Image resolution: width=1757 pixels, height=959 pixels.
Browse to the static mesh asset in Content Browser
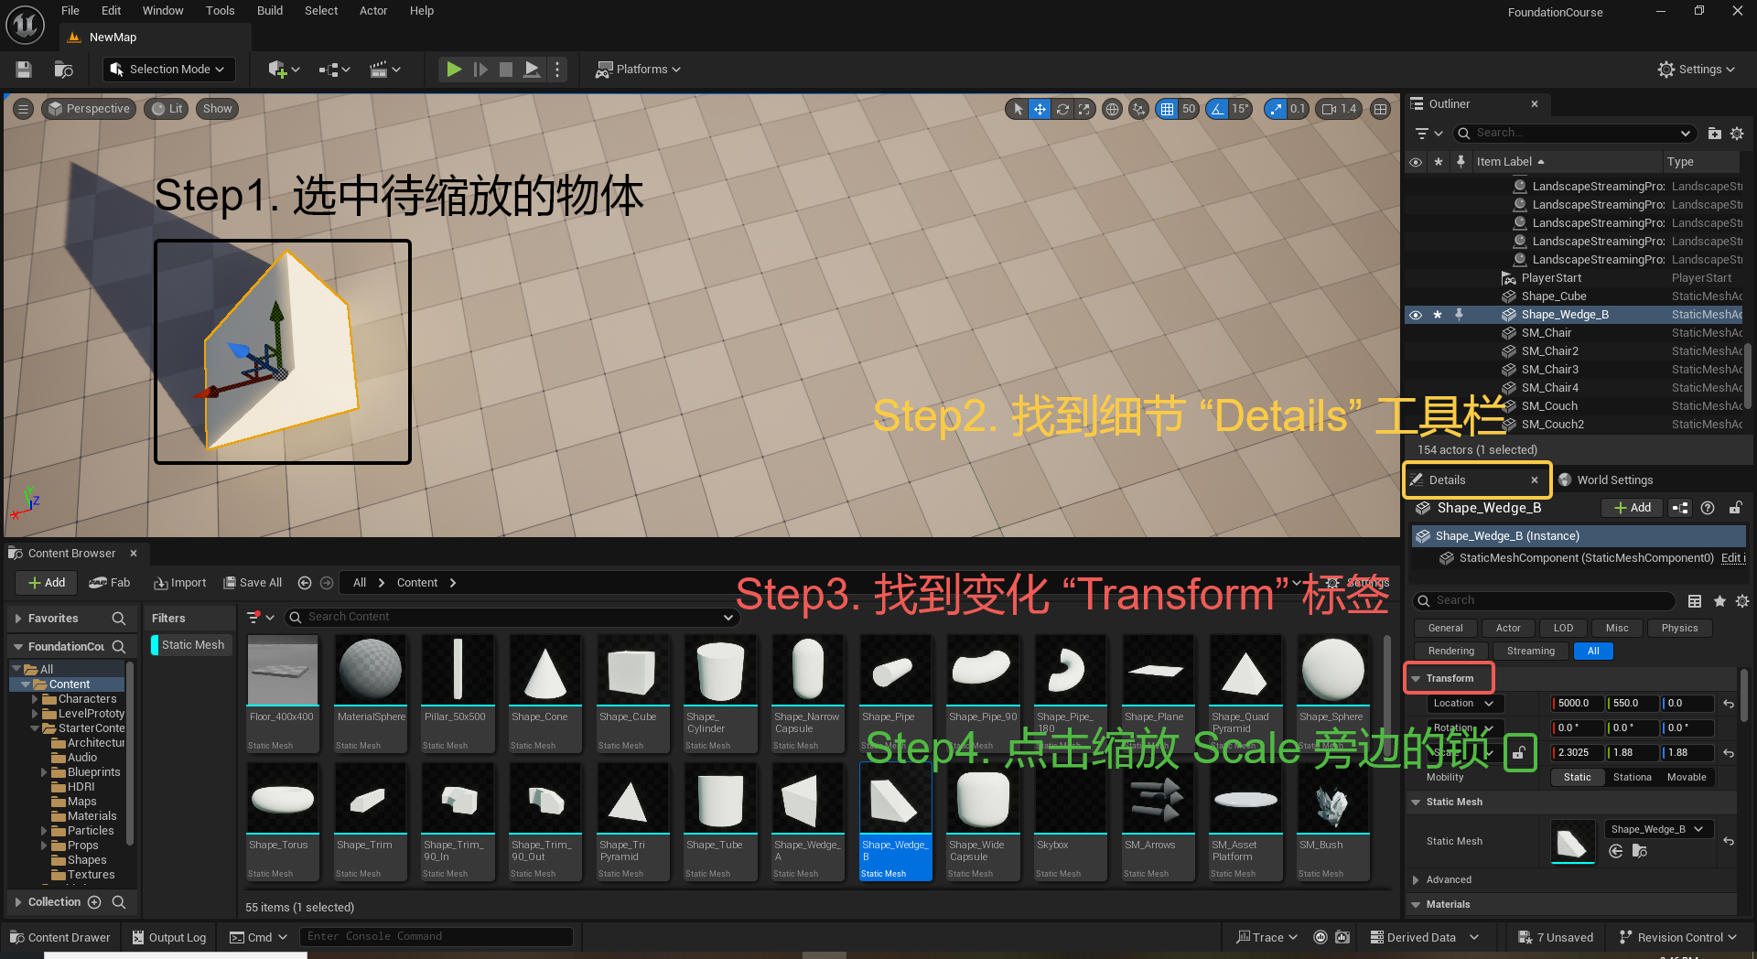pos(1639,852)
